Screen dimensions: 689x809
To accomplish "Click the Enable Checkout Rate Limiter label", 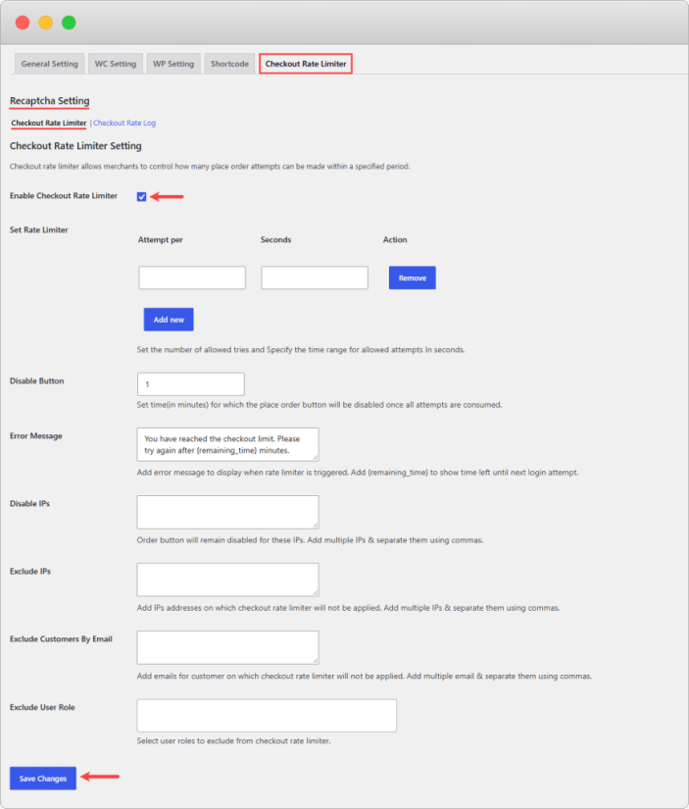I will coord(64,196).
